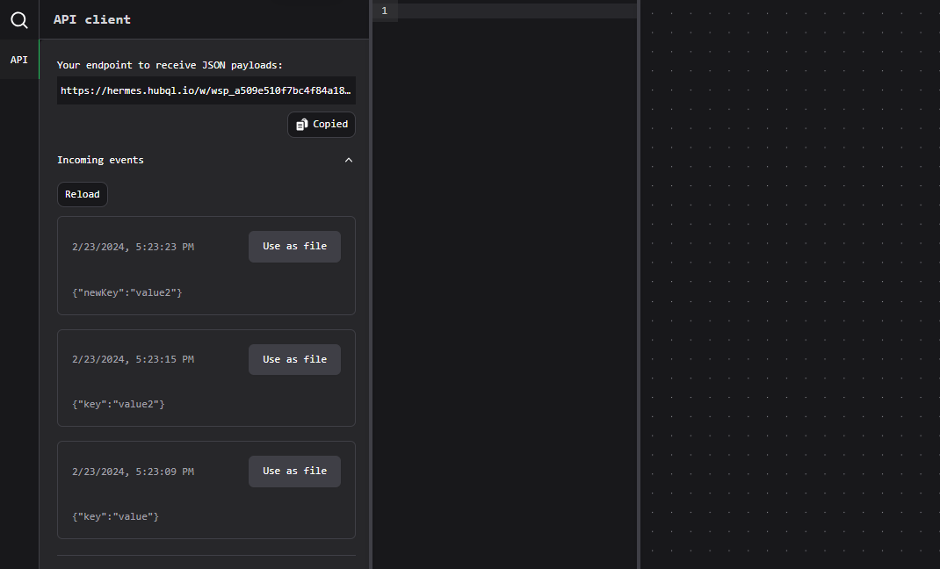Click the separator below the last event
This screenshot has height=569, width=940.
pos(206,556)
